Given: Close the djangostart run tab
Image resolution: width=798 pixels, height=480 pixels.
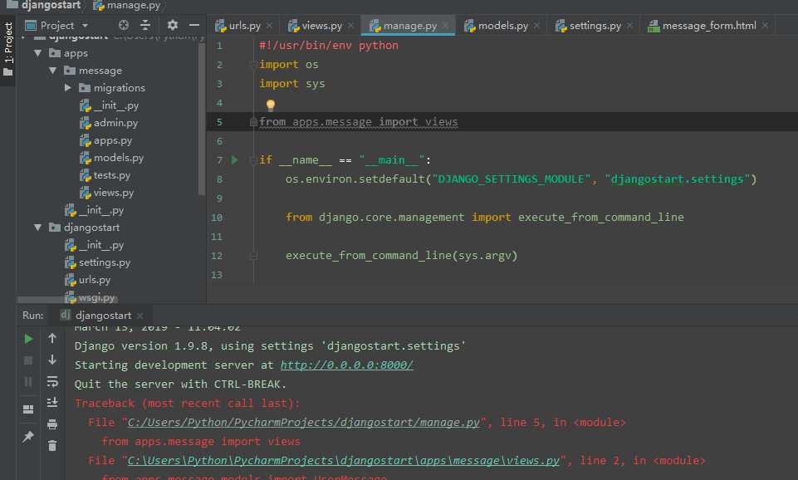Looking at the screenshot, I should coord(140,316).
